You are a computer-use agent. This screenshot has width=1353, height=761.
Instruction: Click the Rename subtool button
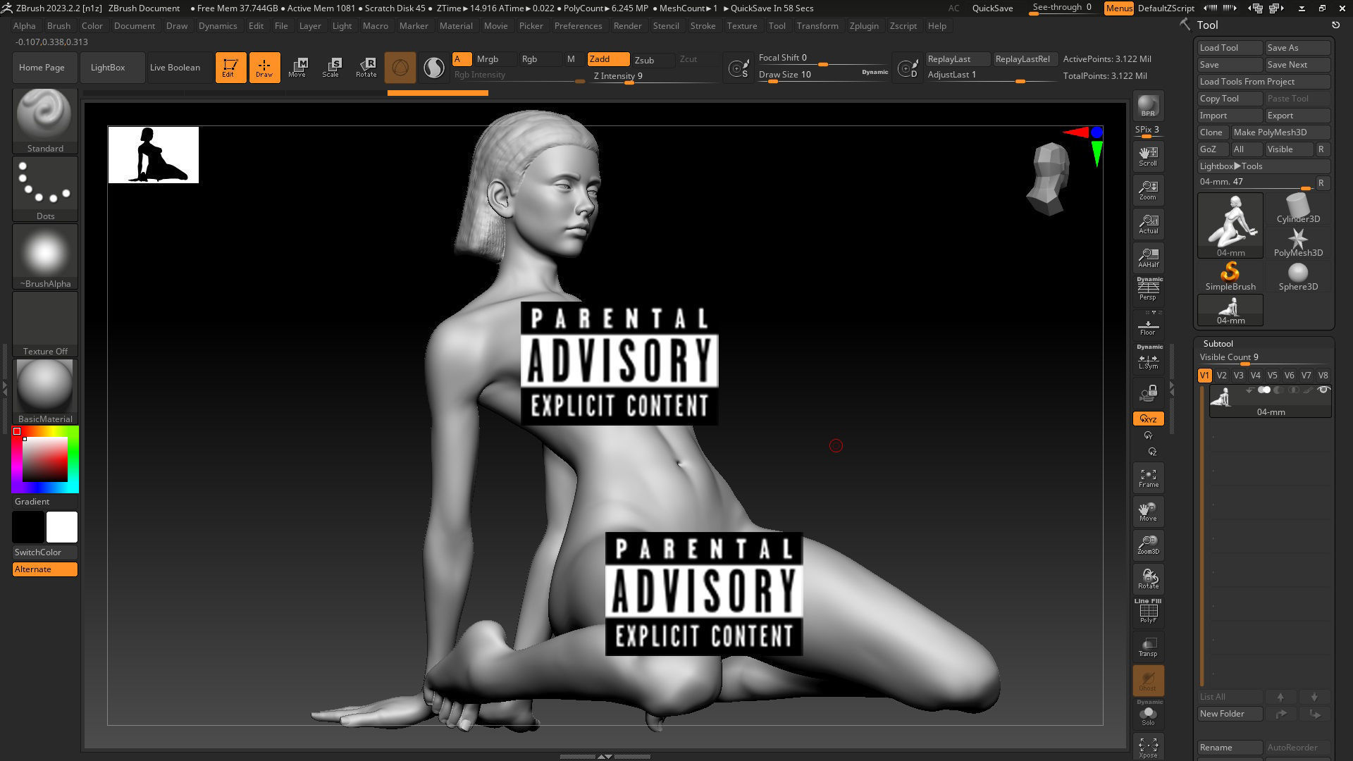[x=1230, y=748]
